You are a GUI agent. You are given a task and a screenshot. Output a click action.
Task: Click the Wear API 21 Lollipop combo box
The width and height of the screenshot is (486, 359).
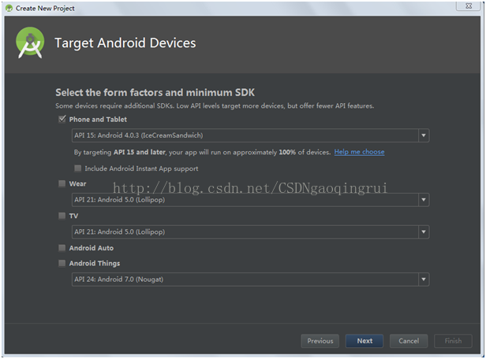250,200
